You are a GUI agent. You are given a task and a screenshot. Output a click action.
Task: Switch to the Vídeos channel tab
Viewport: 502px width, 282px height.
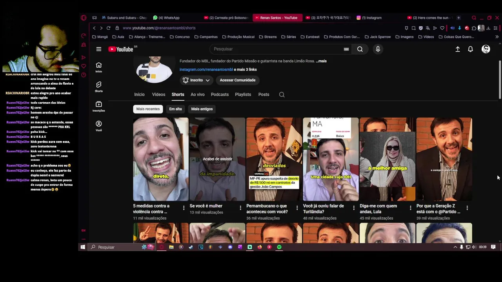(158, 94)
